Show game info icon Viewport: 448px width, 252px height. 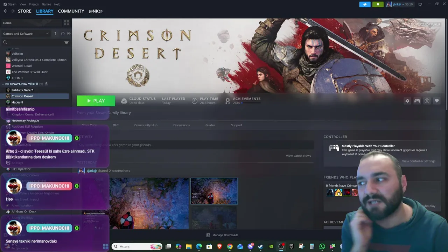(x=427, y=101)
